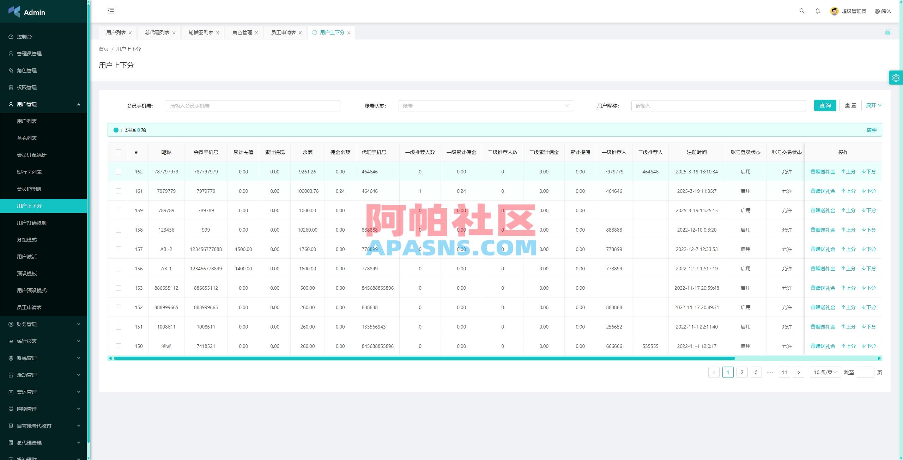Check the select-all checkbox in table header
The image size is (903, 460).
[x=119, y=152]
